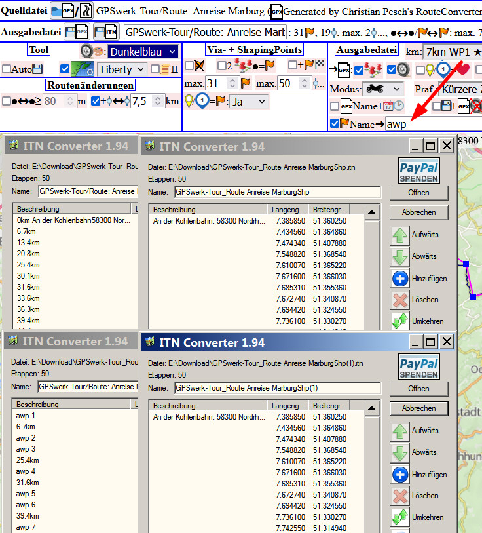This screenshot has height=533, width=482.
Task: Open the Dunkelblau color dropdown
Action: (143, 52)
